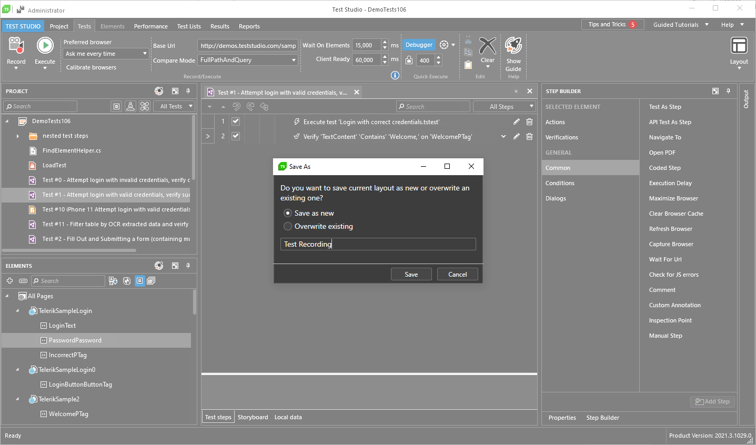Open the Test Lists ribbon tab
The image size is (756, 445).
coord(189,26)
